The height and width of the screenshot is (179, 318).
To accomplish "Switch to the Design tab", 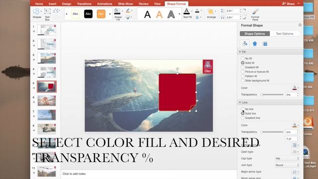I will click(67, 4).
